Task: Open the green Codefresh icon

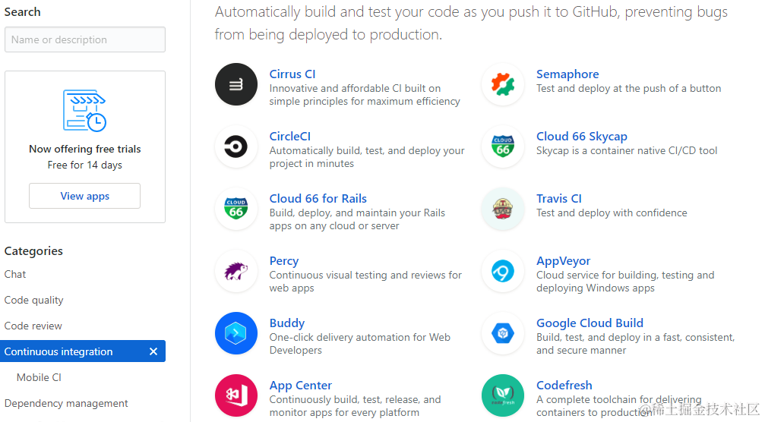Action: pyautogui.click(x=503, y=395)
